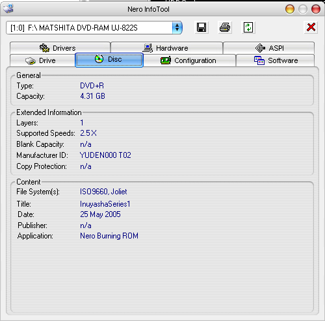The image size is (325, 321).
Task: Click the Nero InfoTool title bar text
Action: coord(148,9)
